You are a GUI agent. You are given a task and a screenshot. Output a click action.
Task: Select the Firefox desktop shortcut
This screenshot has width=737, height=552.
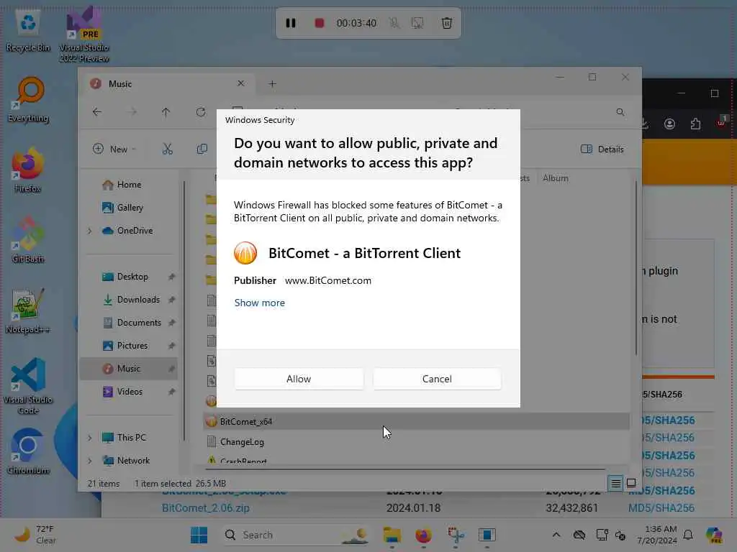[28, 170]
